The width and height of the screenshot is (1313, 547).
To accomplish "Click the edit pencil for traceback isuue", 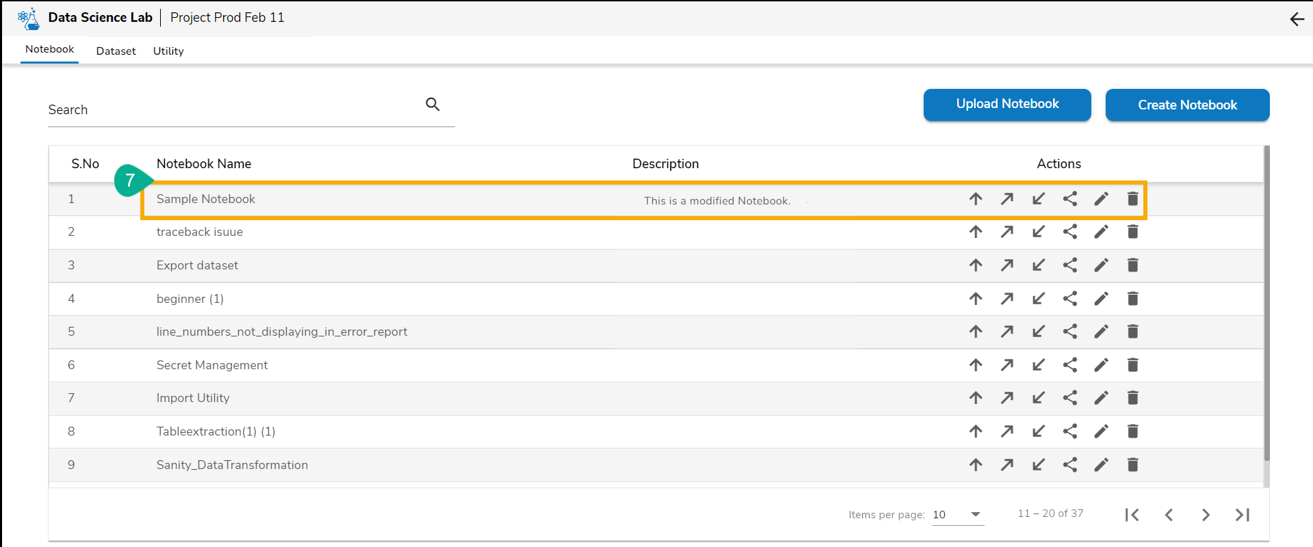I will [x=1101, y=232].
